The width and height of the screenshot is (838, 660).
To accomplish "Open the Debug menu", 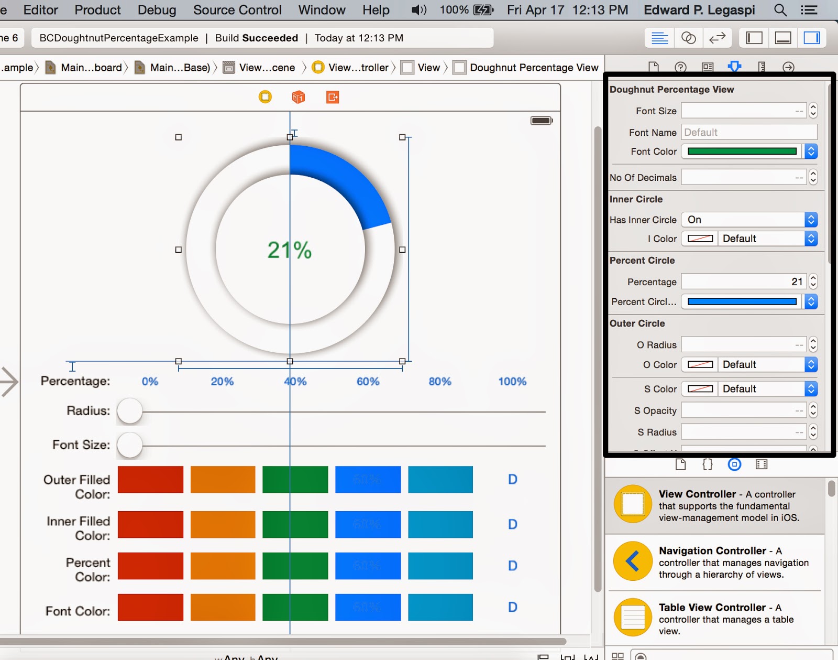I will (x=157, y=10).
